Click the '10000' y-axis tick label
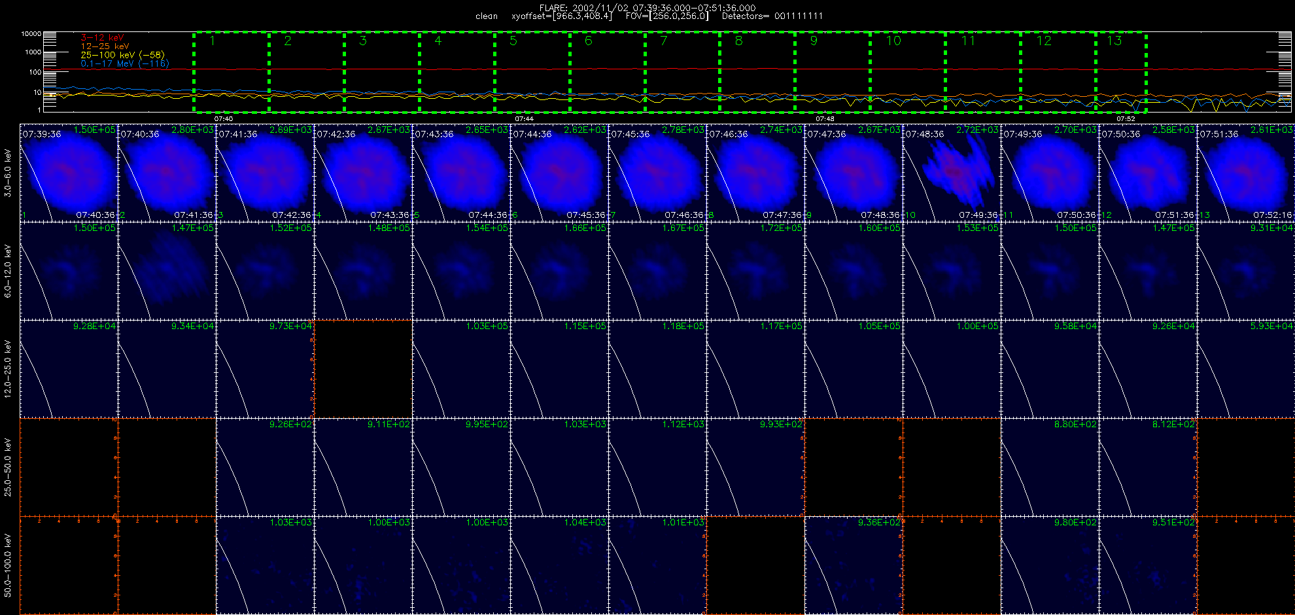The width and height of the screenshot is (1295, 615). click(31, 33)
